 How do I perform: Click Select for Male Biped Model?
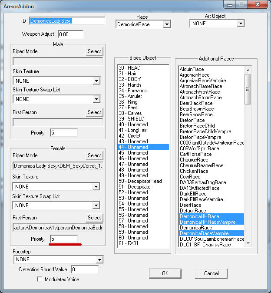94,51
